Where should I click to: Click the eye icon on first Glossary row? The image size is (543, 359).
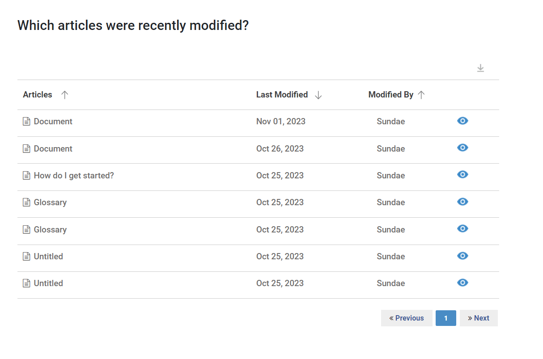[462, 202]
